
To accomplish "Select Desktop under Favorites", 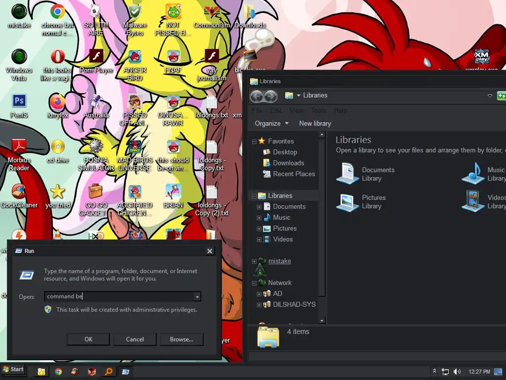I will click(x=280, y=152).
